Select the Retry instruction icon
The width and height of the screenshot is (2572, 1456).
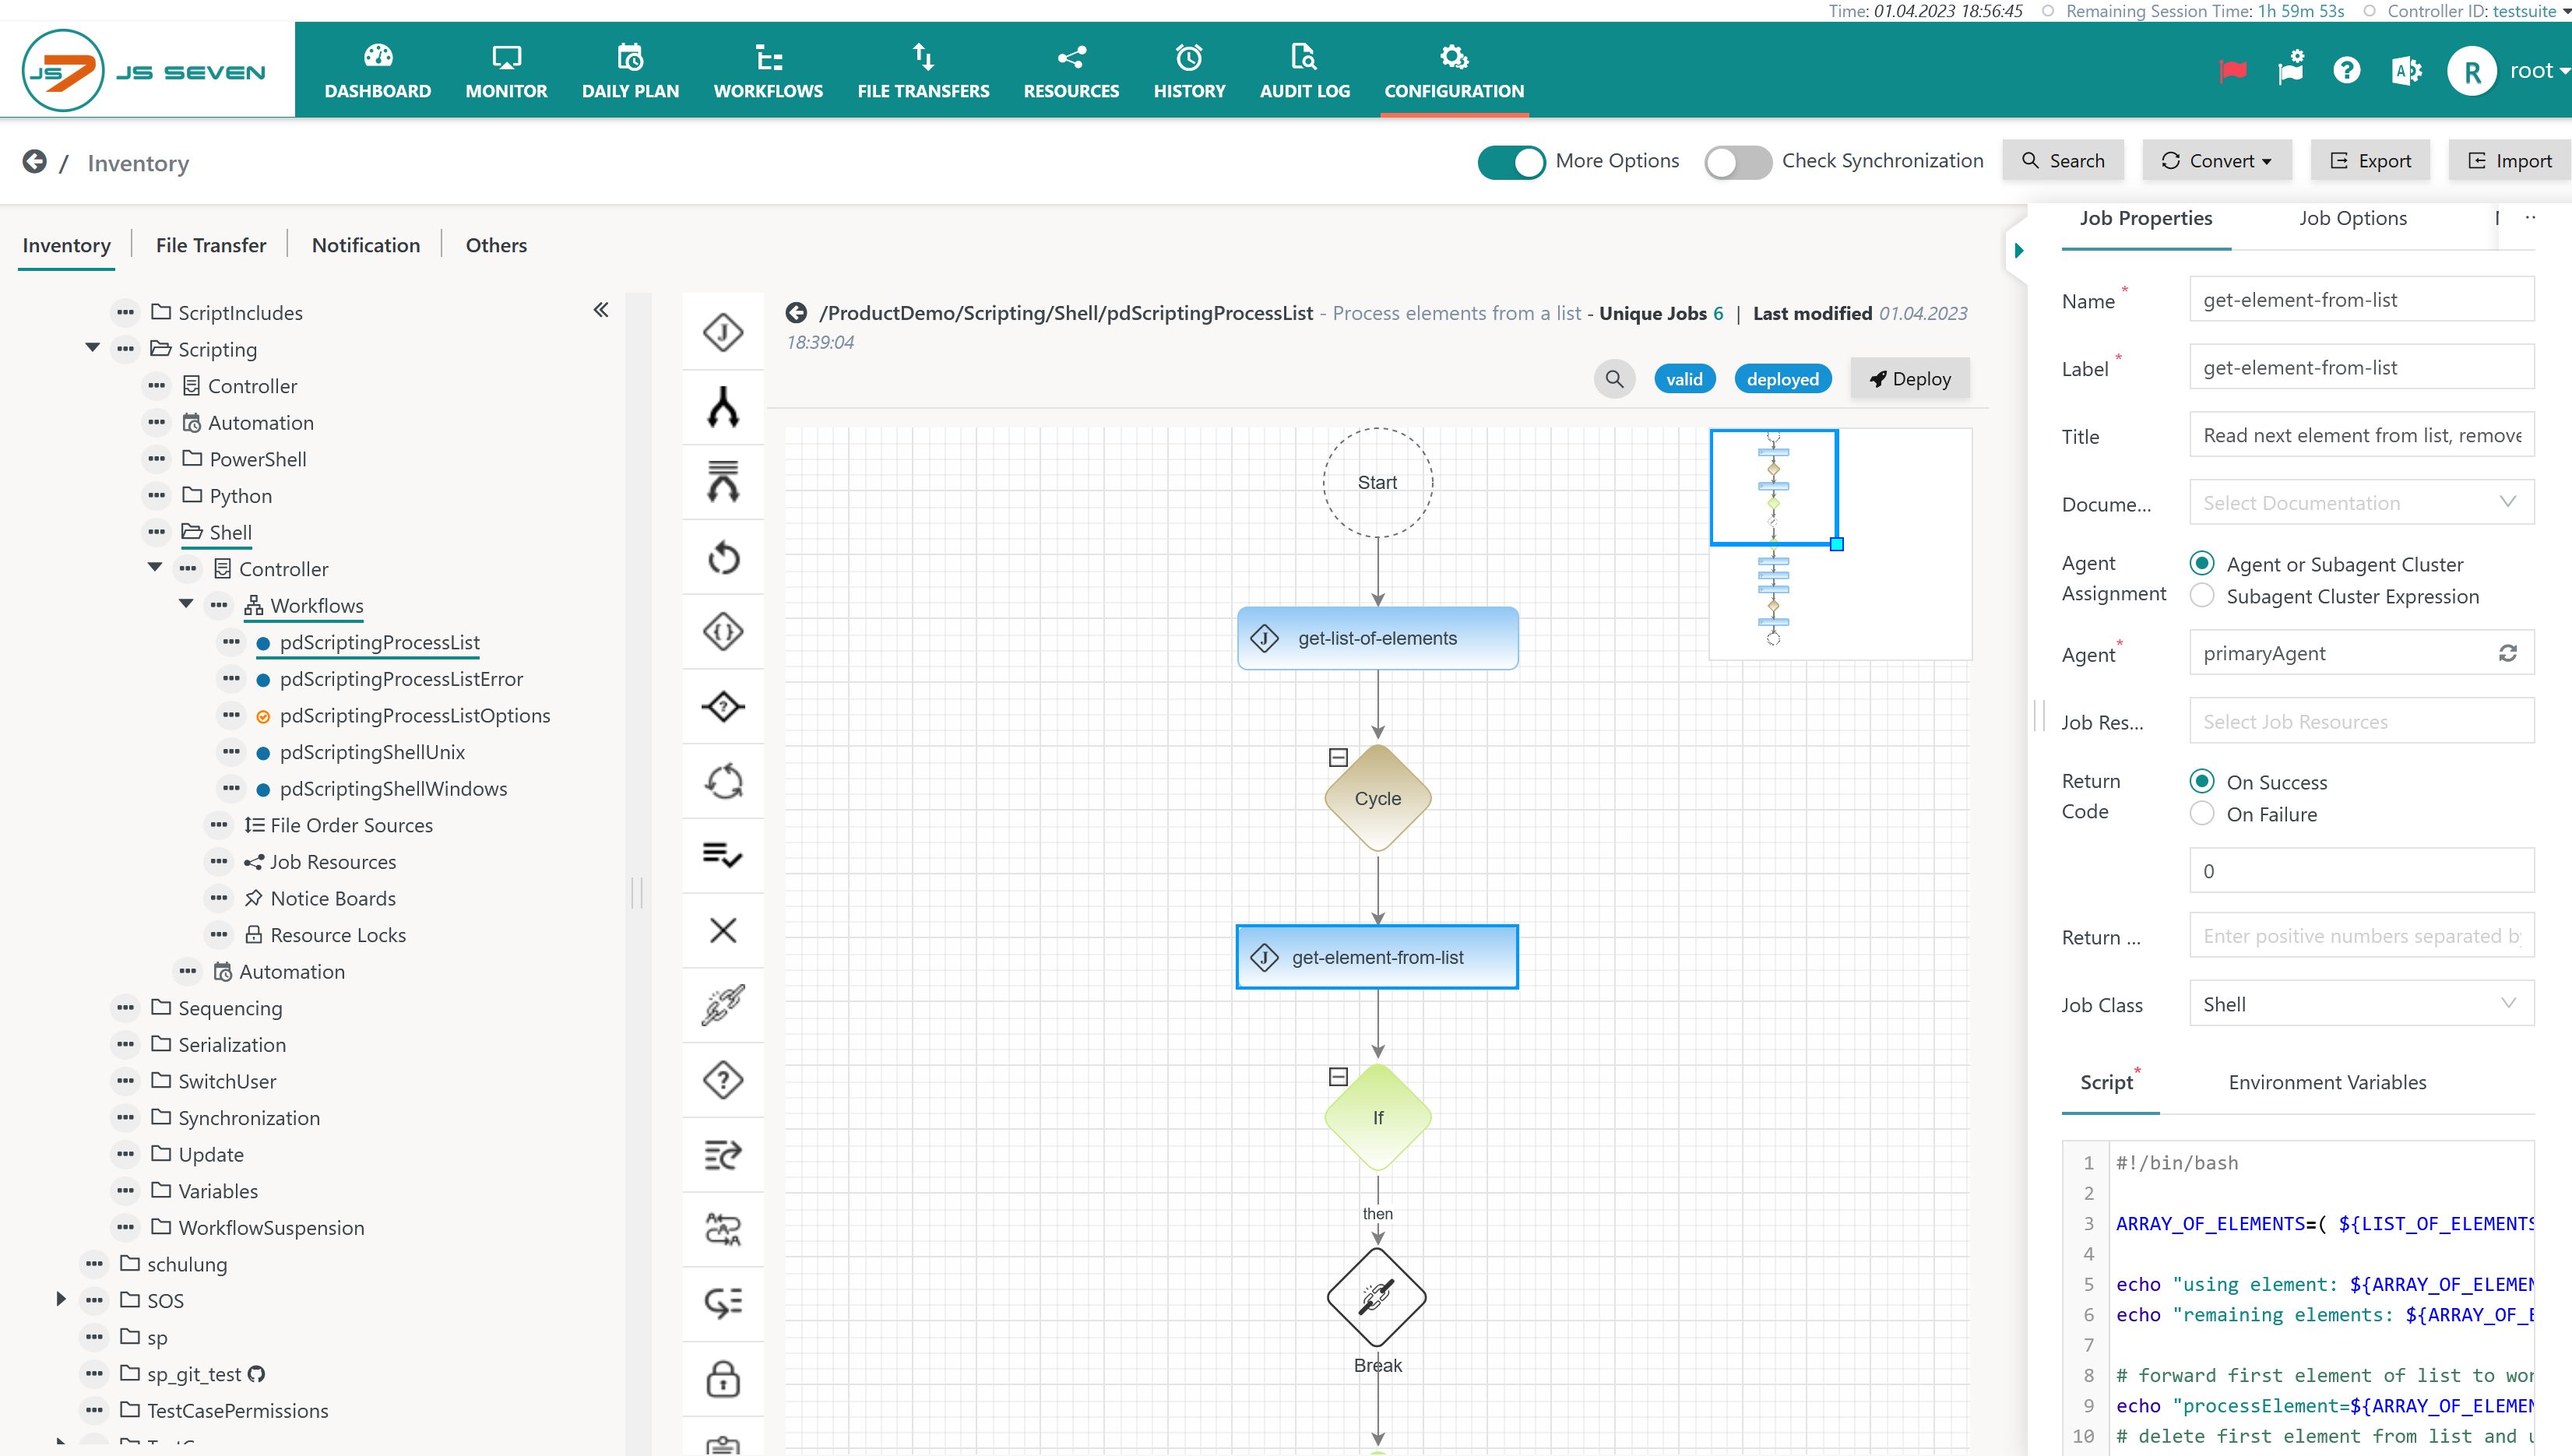click(723, 557)
